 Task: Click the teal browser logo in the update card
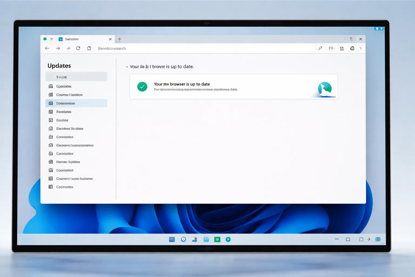point(325,89)
